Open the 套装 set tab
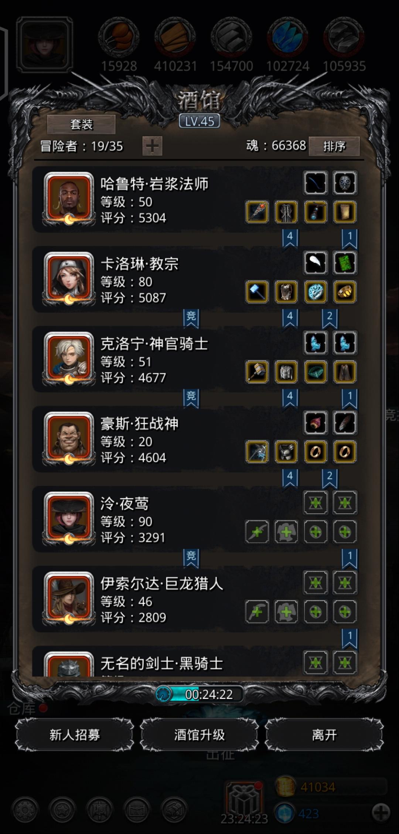The height and width of the screenshot is (834, 399). pyautogui.click(x=81, y=124)
